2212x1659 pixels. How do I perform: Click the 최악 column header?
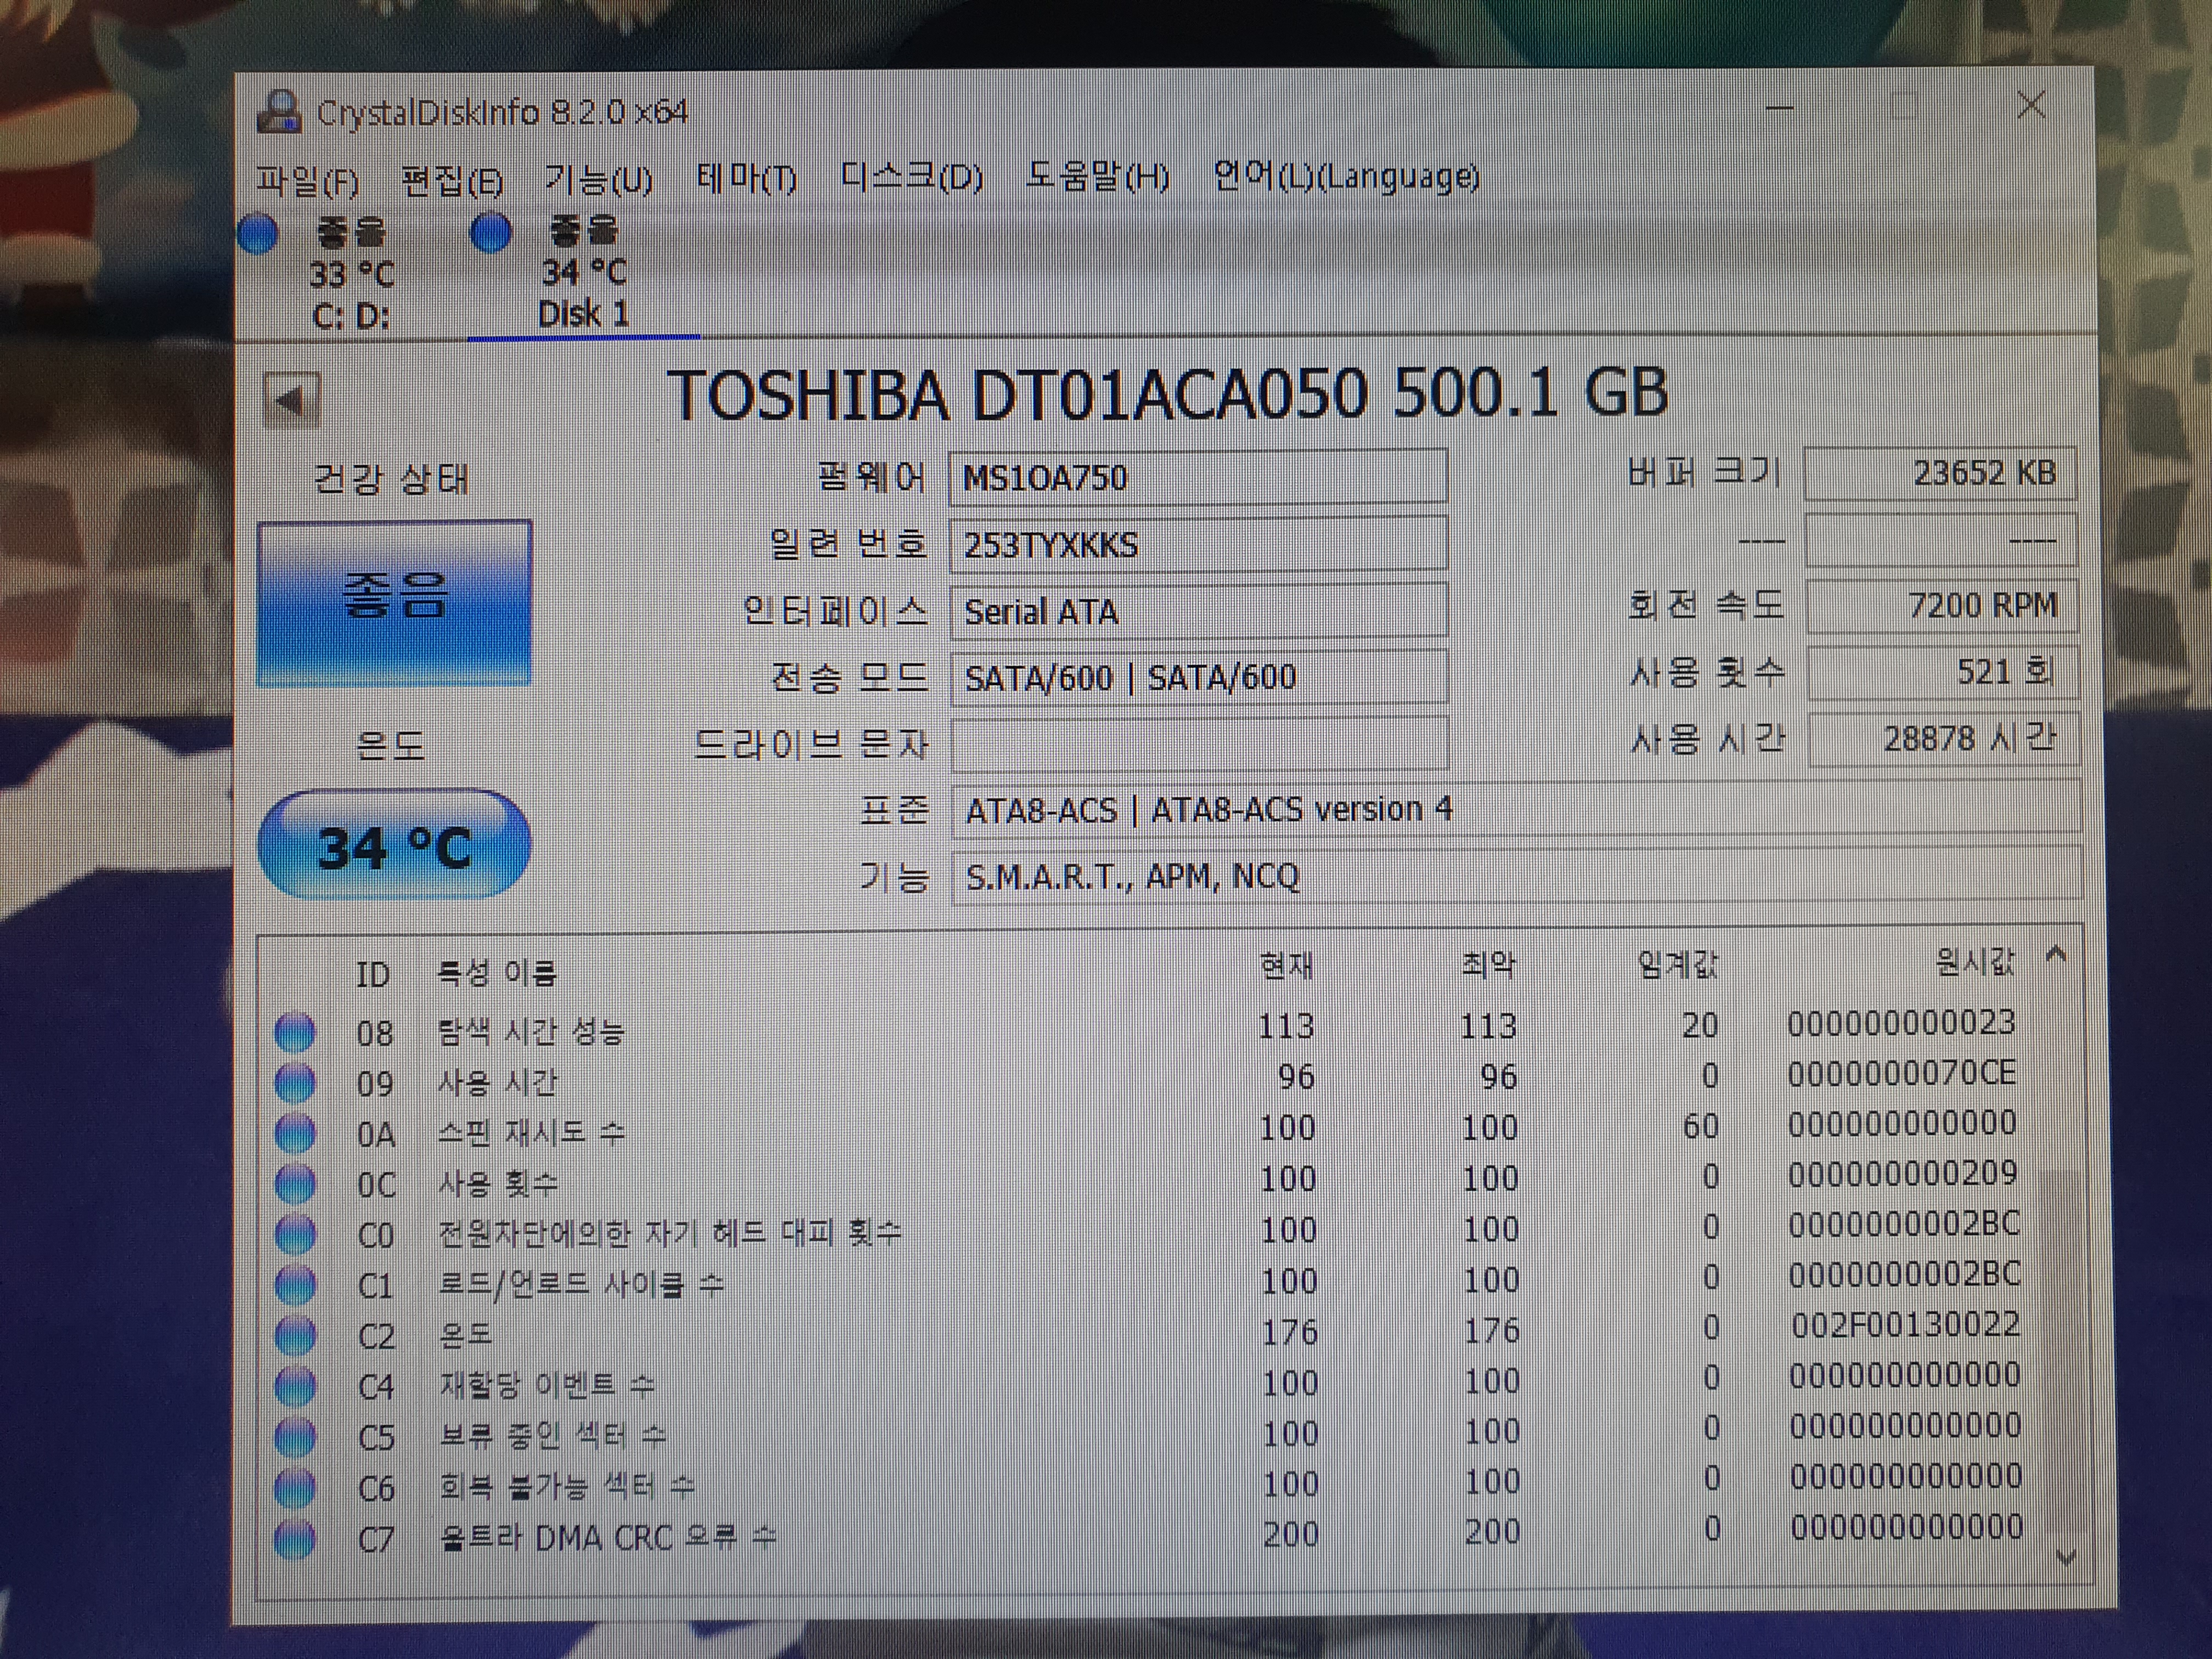pyautogui.click(x=1488, y=964)
